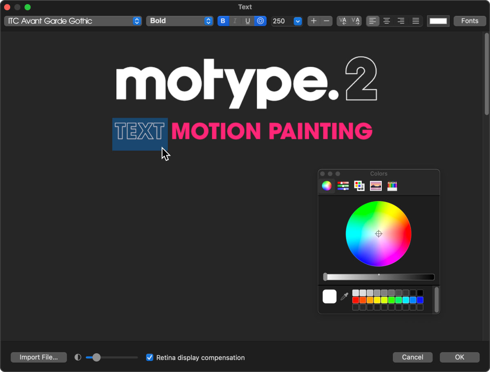490x372 pixels.
Task: Pick a color with the eyedropper
Action: (x=344, y=296)
